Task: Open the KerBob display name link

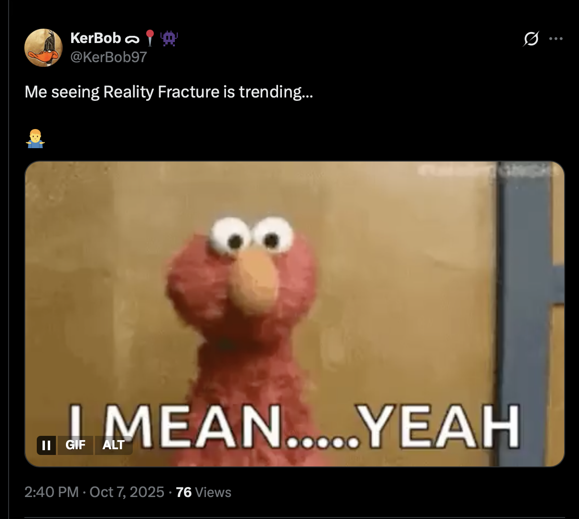Action: click(96, 38)
